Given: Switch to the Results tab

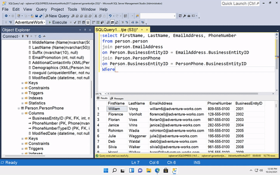Looking at the screenshot, I should (102, 98).
